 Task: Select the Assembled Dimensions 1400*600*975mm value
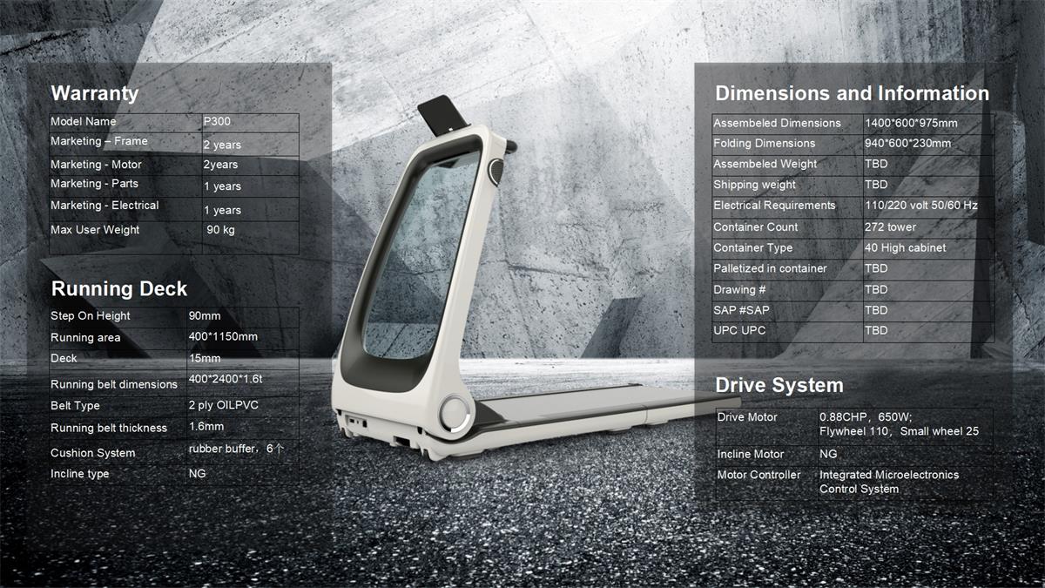910,123
